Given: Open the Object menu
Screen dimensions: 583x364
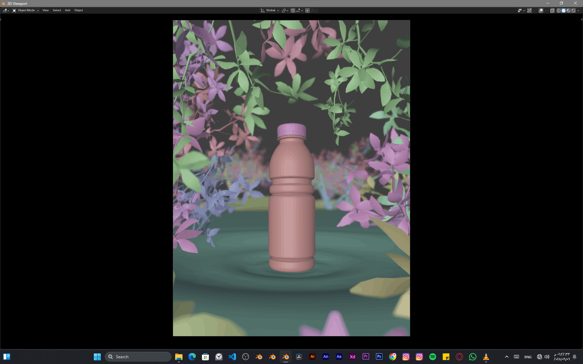Looking at the screenshot, I should (x=78, y=10).
